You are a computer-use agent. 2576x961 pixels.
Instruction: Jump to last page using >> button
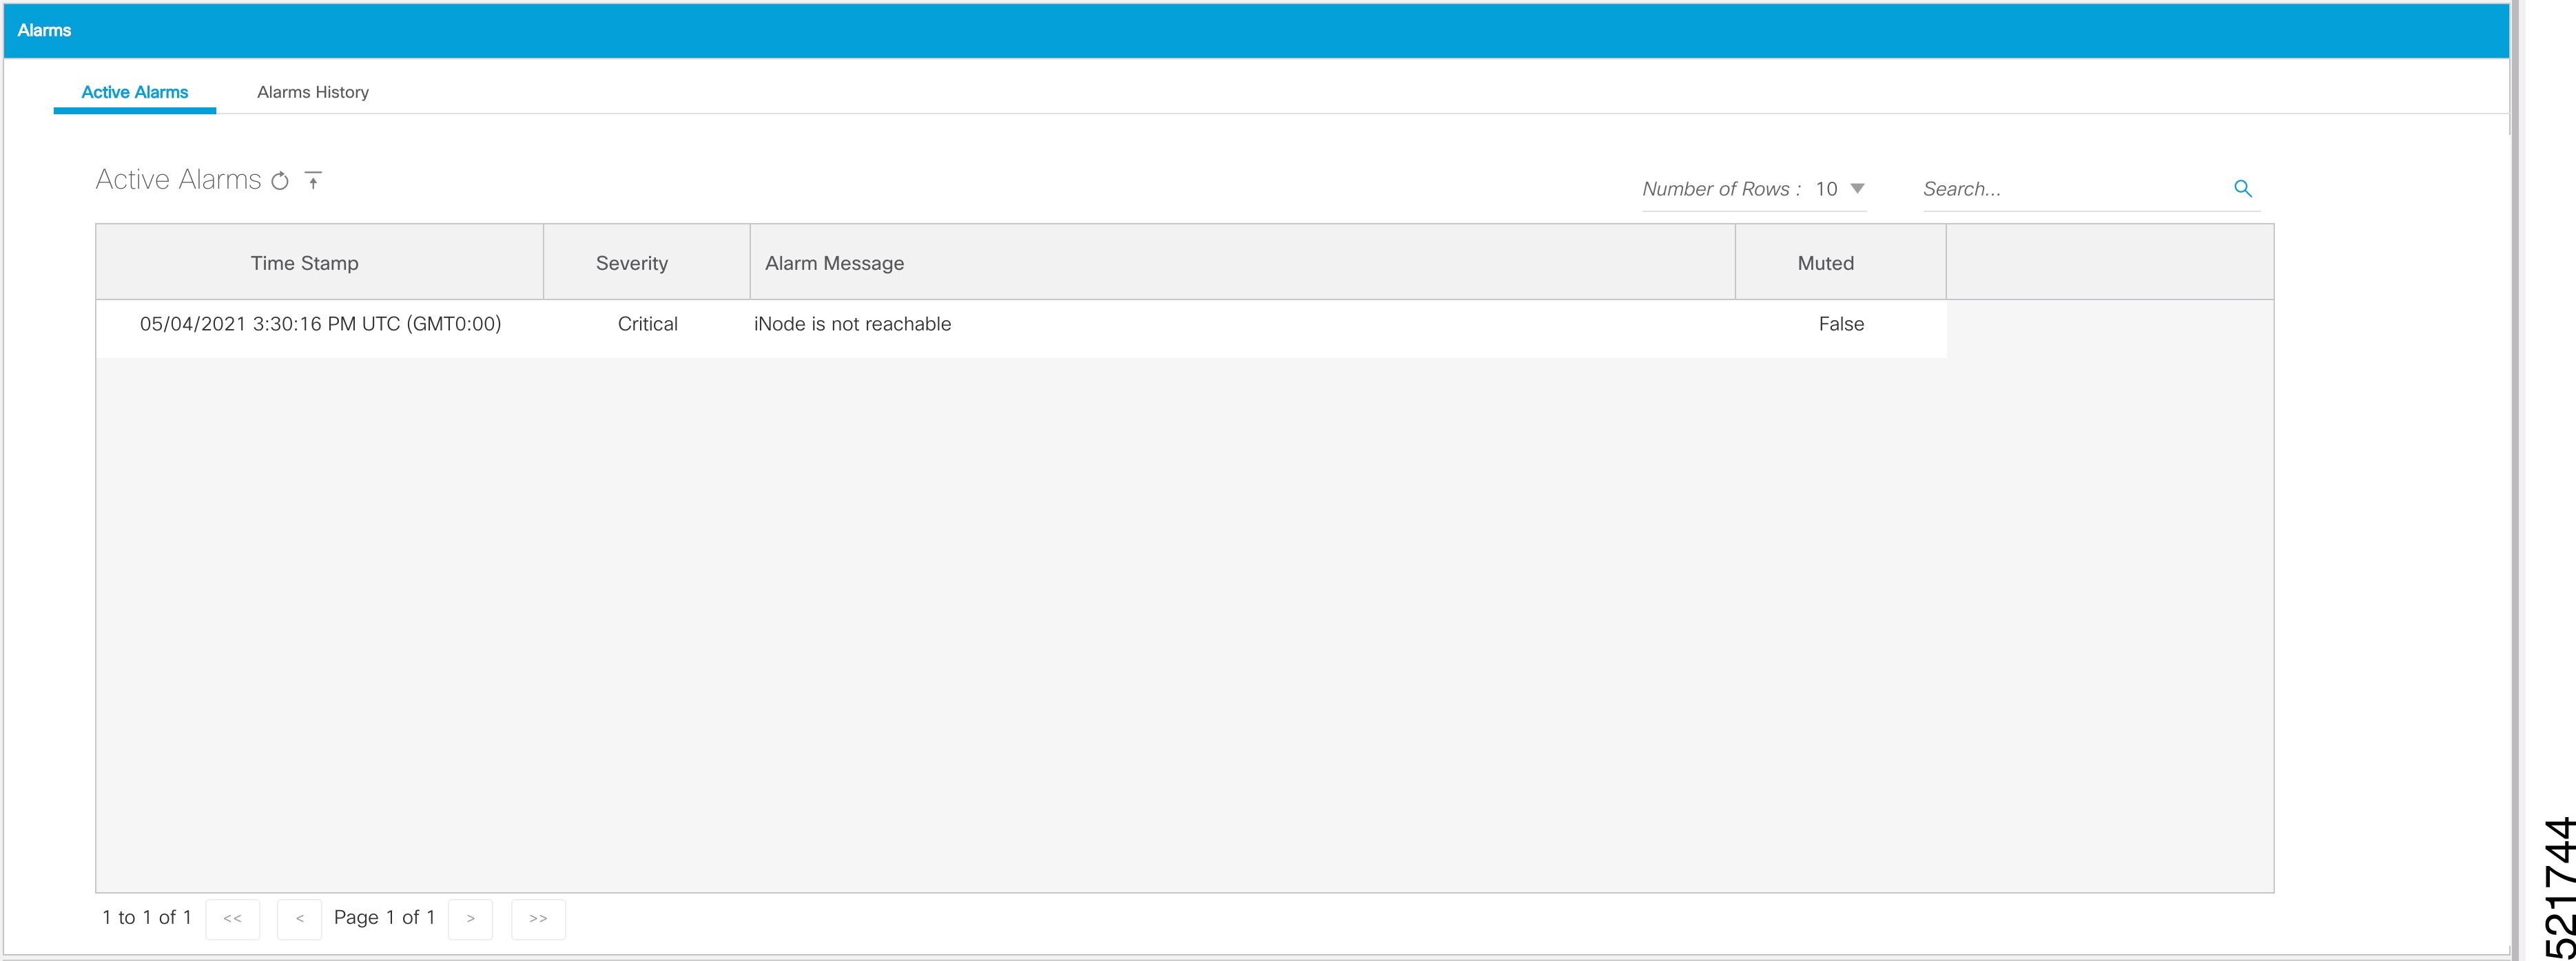tap(538, 918)
